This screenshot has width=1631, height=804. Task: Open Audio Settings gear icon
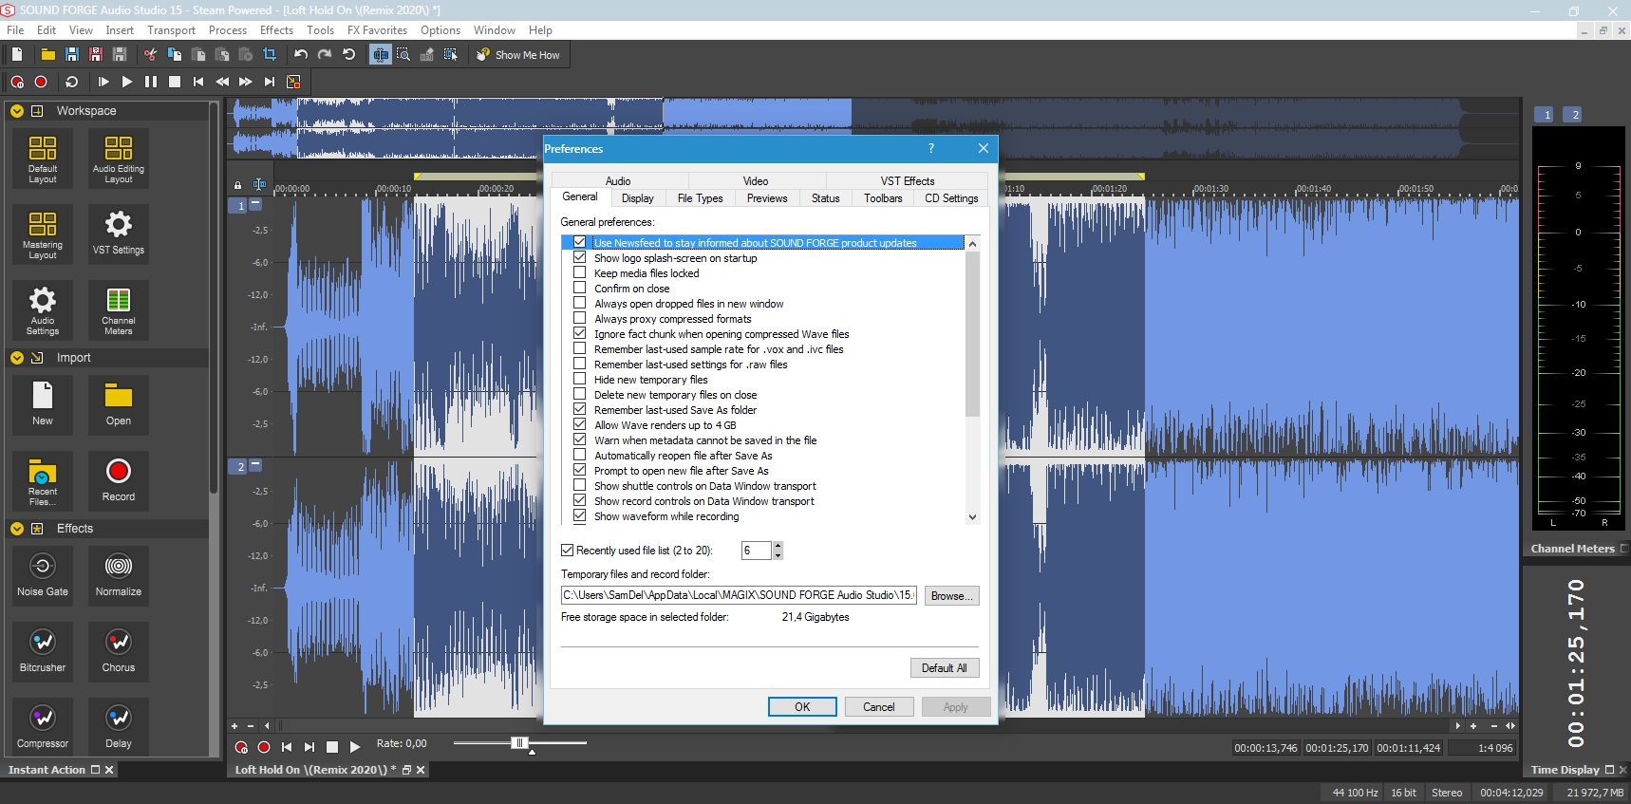[x=43, y=310]
